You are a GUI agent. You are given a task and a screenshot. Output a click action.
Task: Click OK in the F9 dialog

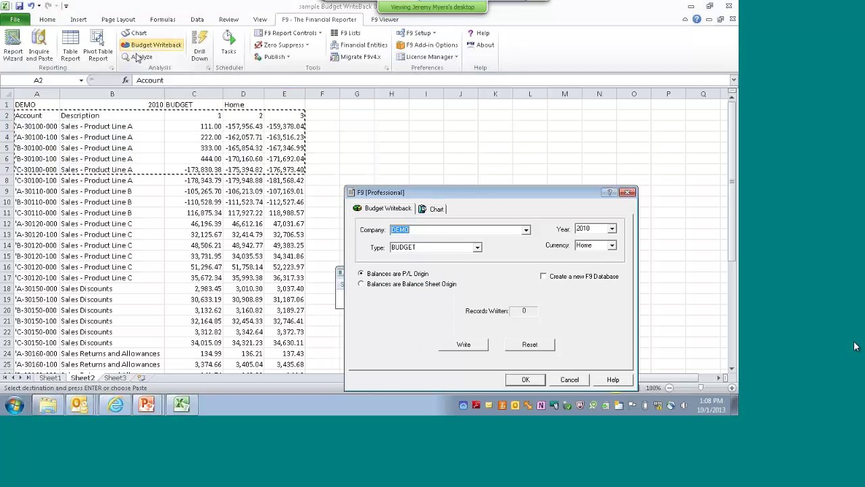click(x=526, y=380)
